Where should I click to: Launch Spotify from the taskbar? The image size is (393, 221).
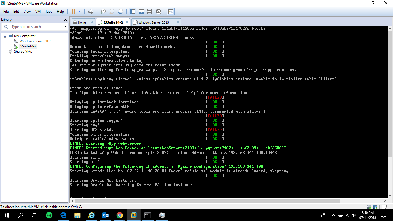[49, 215]
